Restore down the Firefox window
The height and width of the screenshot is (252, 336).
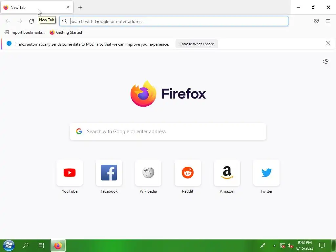click(x=313, y=7)
